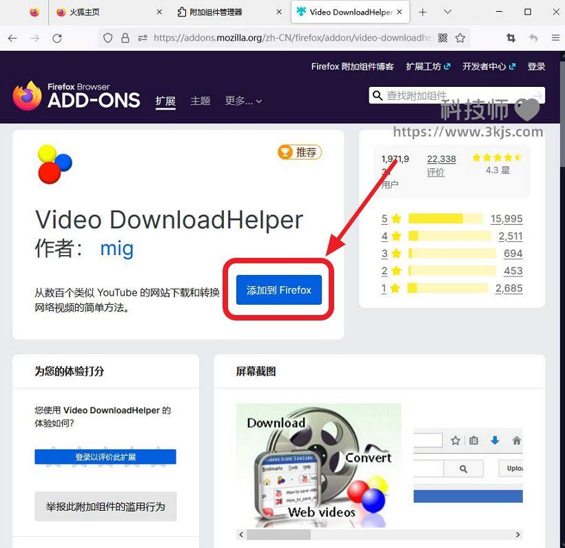Click the 4.3 star rating icons

coord(497,158)
